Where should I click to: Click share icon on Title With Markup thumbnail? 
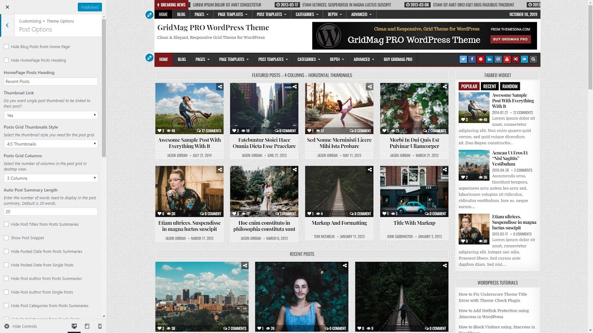(445, 170)
